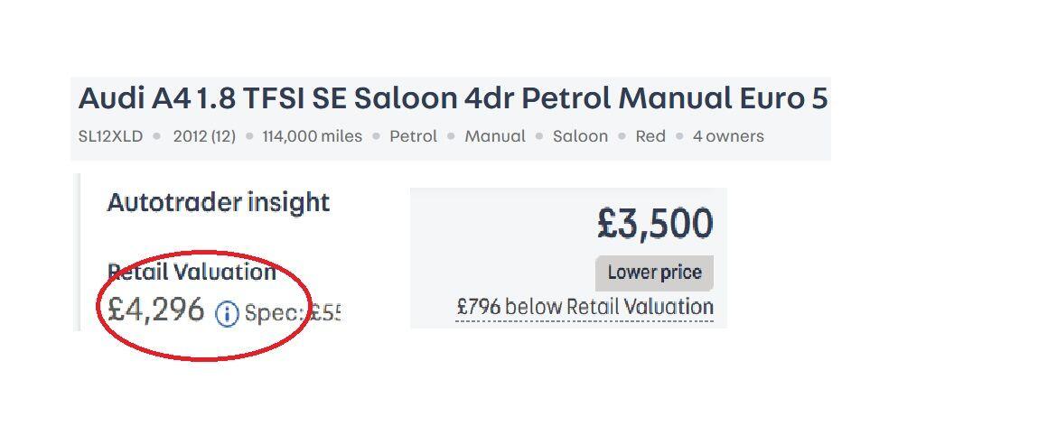Click the Retail Valuation label
1038x444 pixels.
click(x=192, y=272)
